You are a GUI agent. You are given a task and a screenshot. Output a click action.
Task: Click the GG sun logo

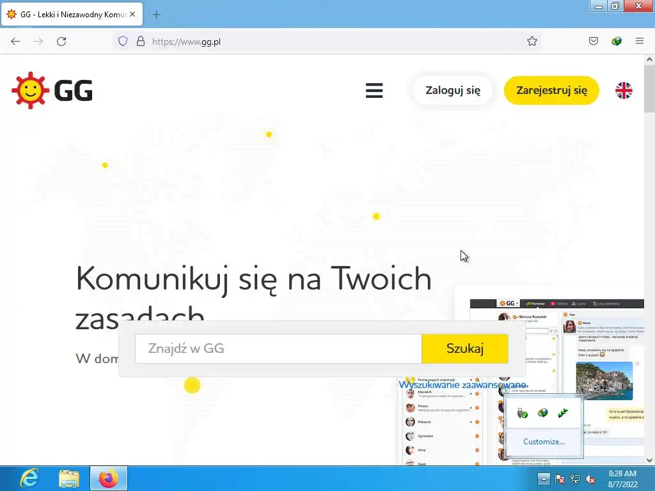[52, 90]
